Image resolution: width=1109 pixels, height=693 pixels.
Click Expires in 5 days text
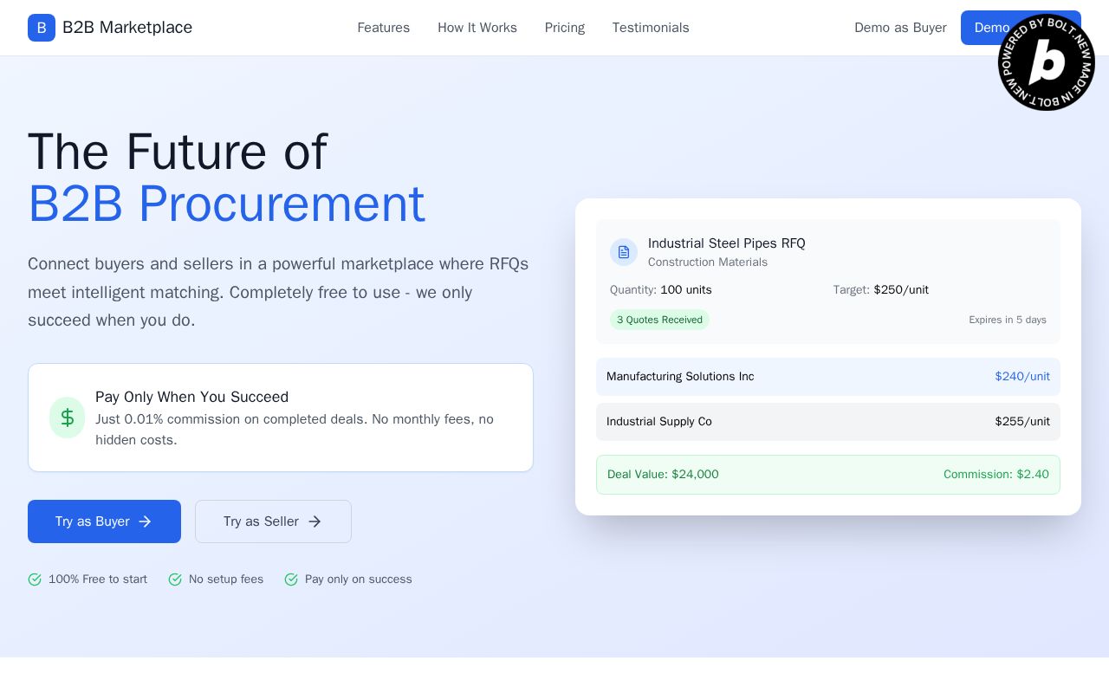(1008, 320)
